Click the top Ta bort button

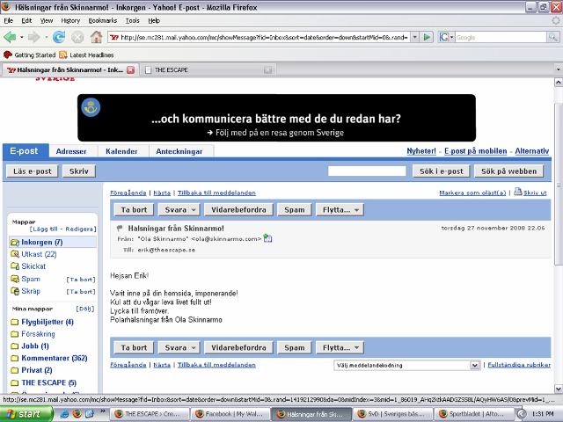pos(134,210)
